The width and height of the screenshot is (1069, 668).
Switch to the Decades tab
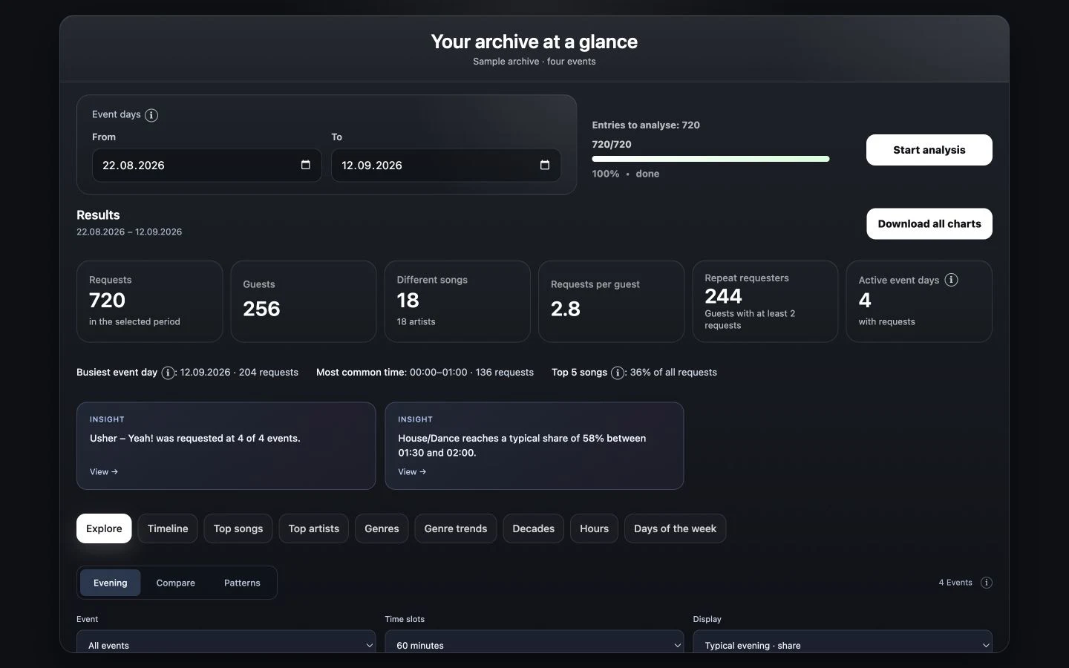tap(534, 528)
